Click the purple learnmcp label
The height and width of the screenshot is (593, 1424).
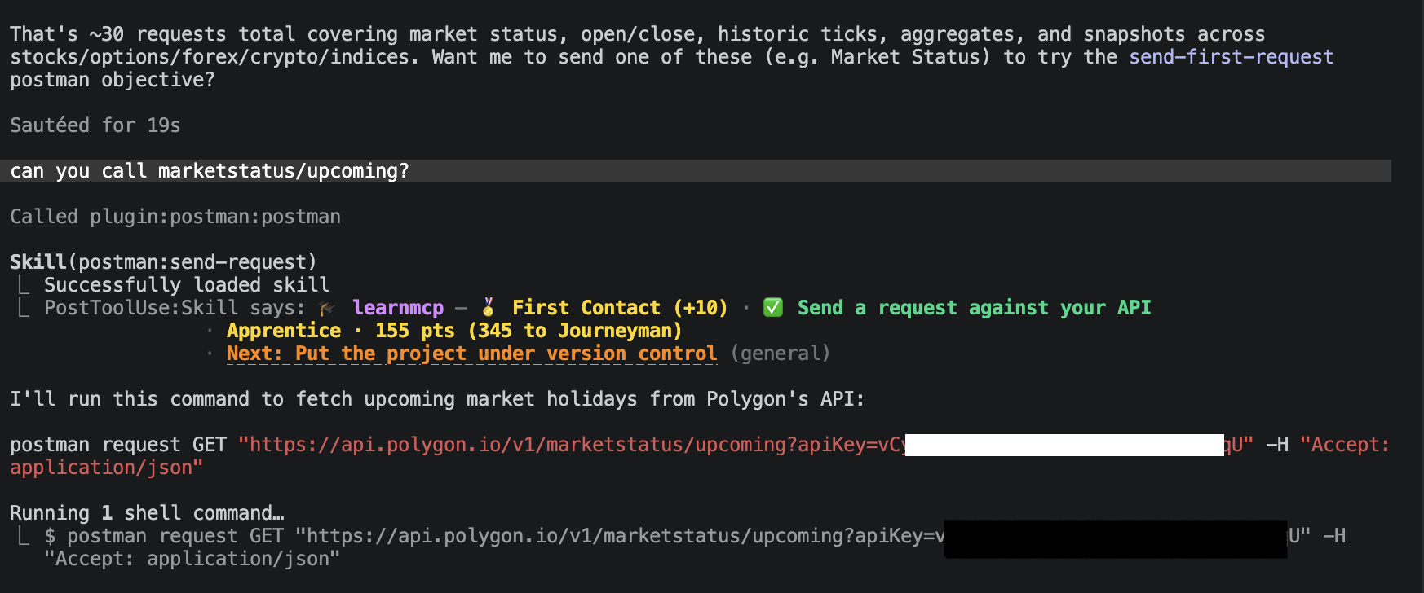point(398,308)
